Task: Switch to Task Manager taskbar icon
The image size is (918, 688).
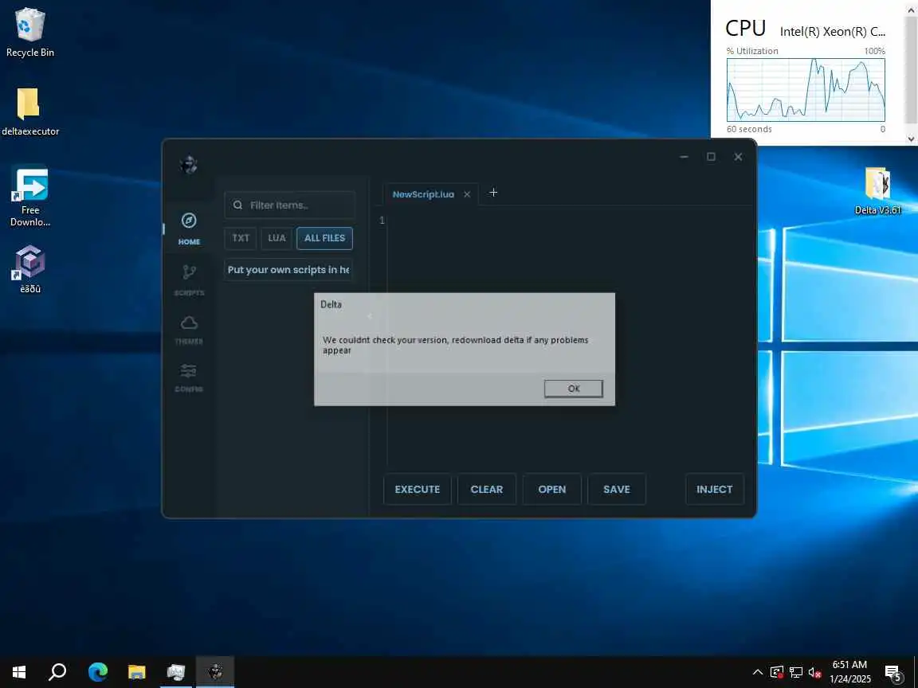Action: 175,671
